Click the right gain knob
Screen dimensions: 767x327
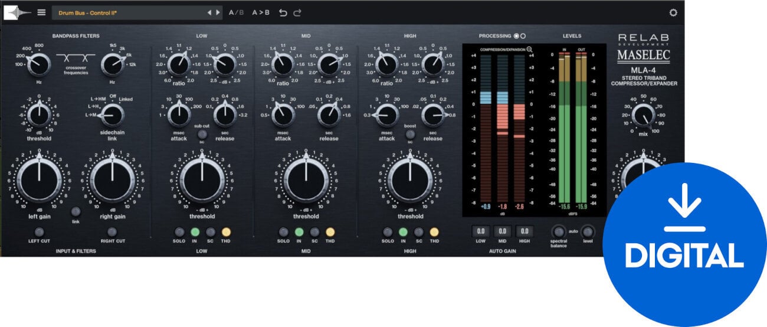(x=112, y=179)
